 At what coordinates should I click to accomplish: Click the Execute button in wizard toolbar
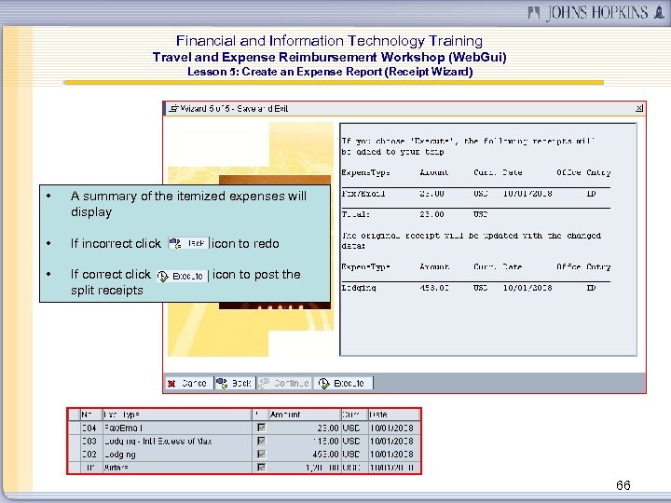coord(343,383)
